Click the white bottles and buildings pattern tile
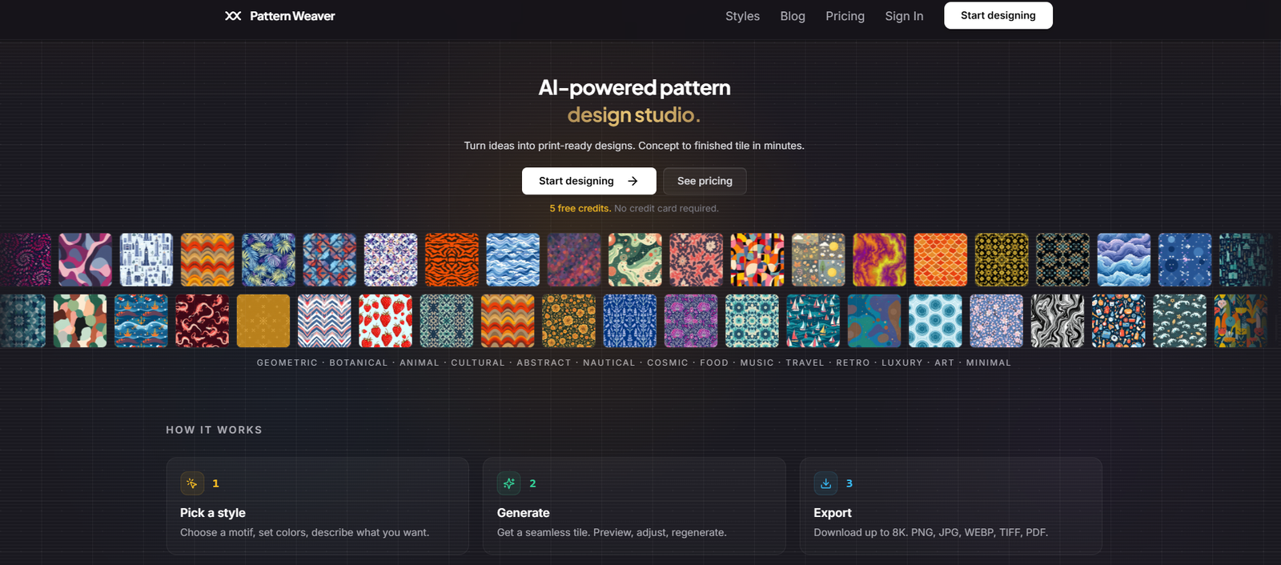Image resolution: width=1281 pixels, height=565 pixels. click(x=147, y=260)
